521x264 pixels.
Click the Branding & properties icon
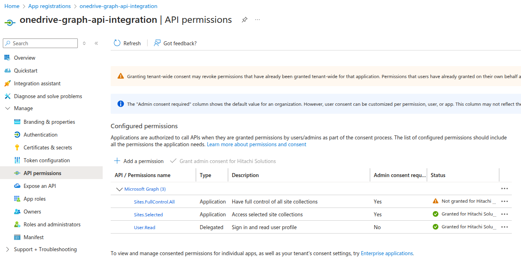pyautogui.click(x=17, y=122)
